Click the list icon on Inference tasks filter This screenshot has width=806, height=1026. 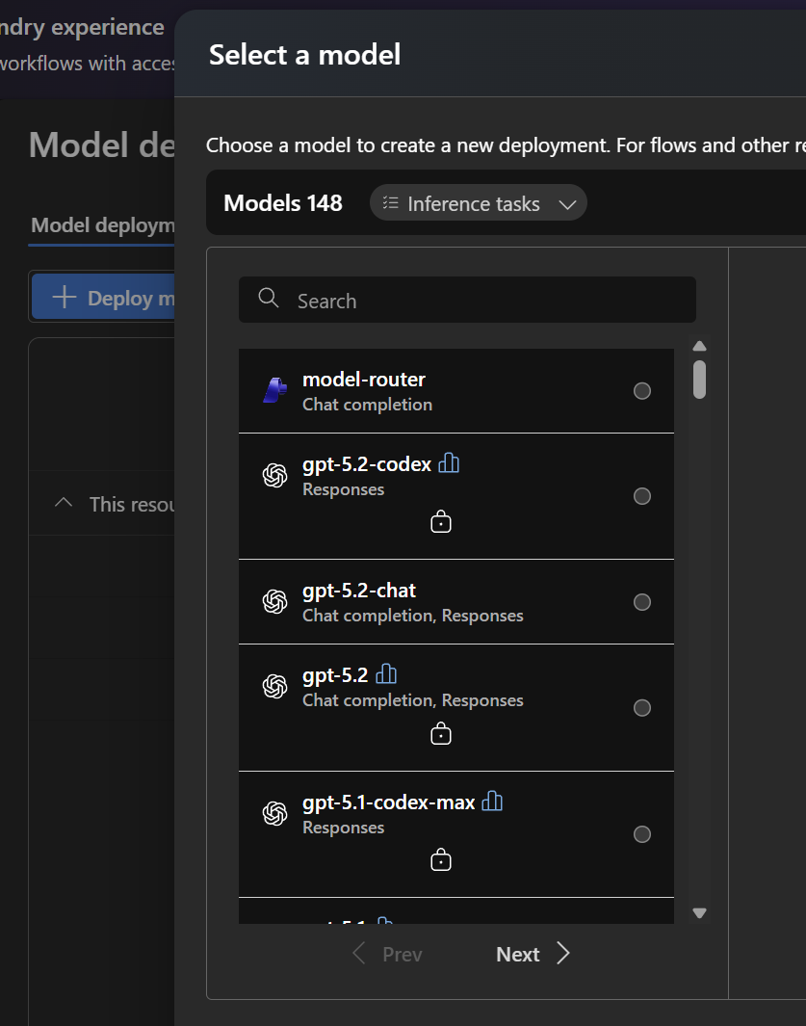pyautogui.click(x=391, y=203)
